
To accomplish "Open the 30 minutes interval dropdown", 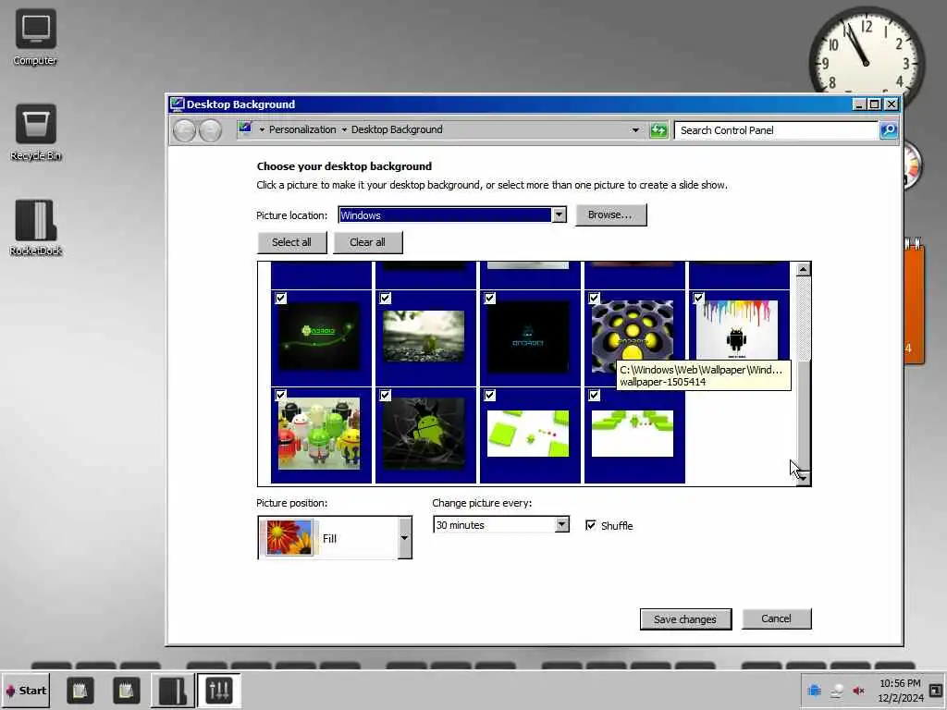I will tap(500, 525).
